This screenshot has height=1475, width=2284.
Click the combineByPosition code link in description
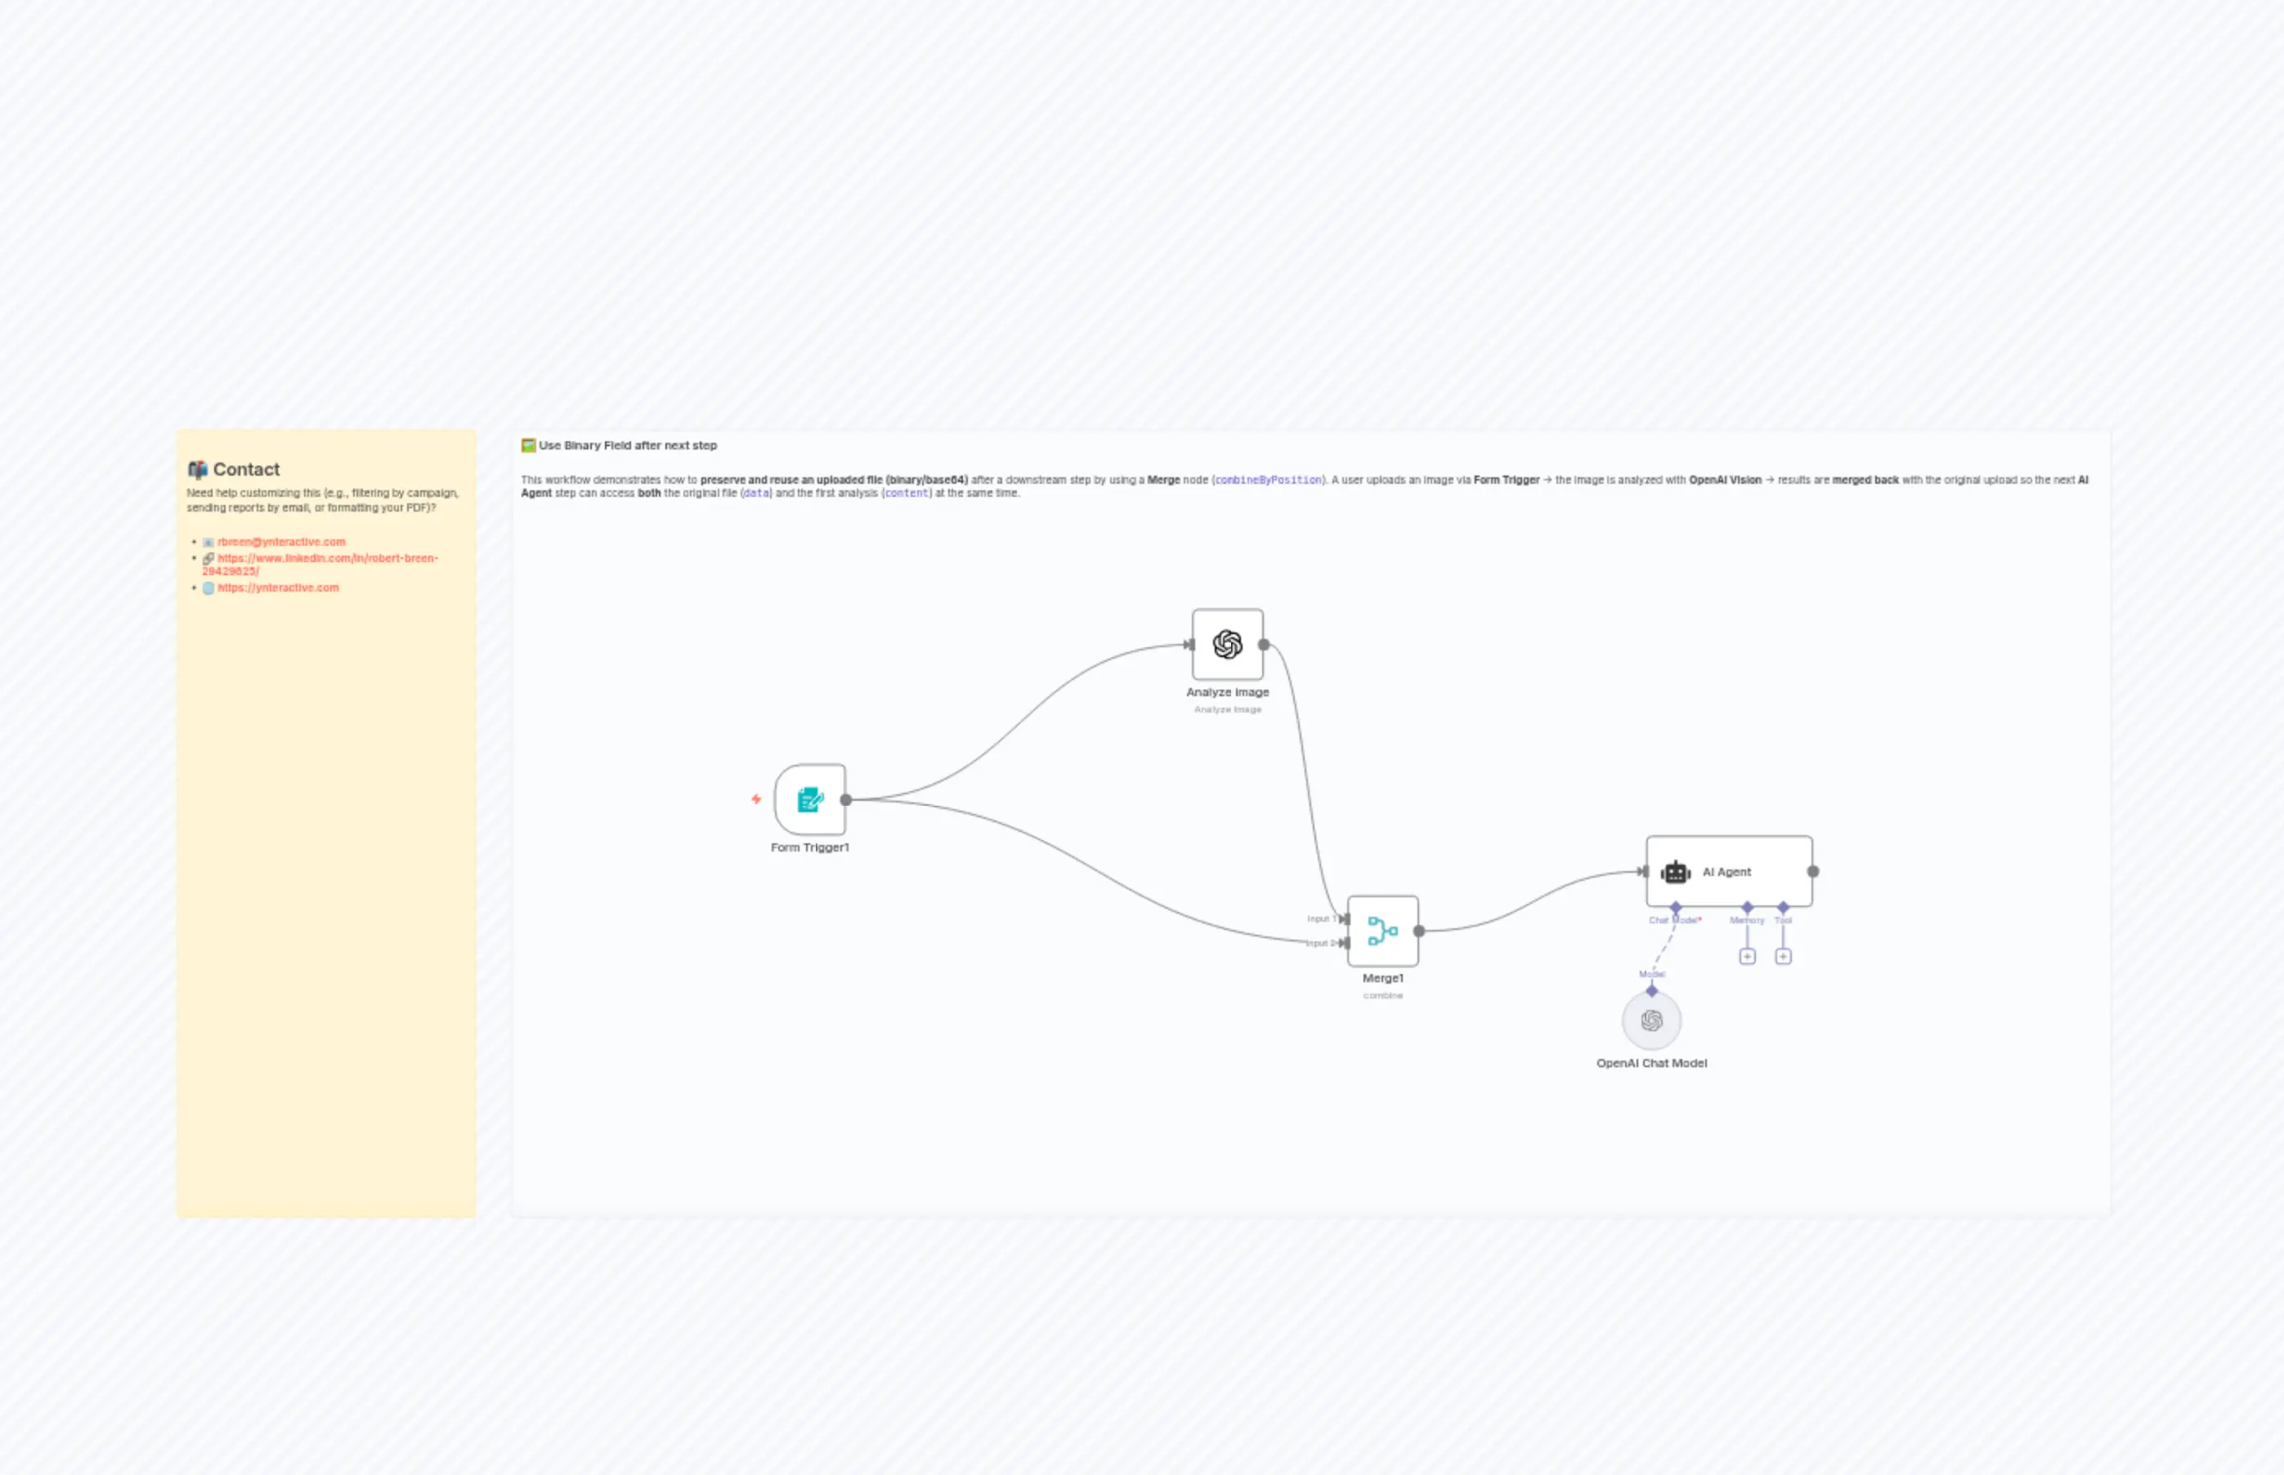[1270, 480]
